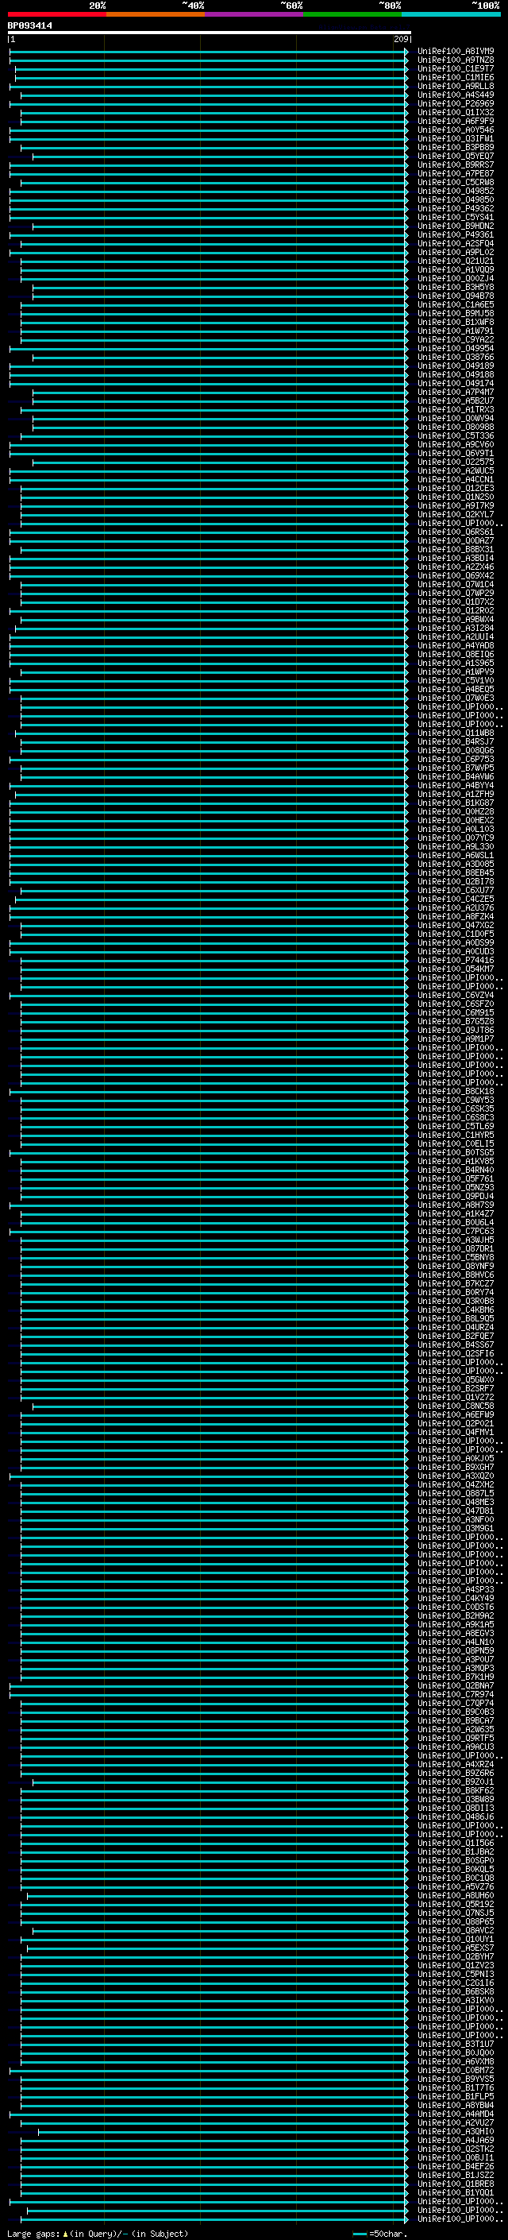Screen dimensions: 508x2240
Task: Open hit UniRef100_C1MIE6
Action: (x=456, y=77)
